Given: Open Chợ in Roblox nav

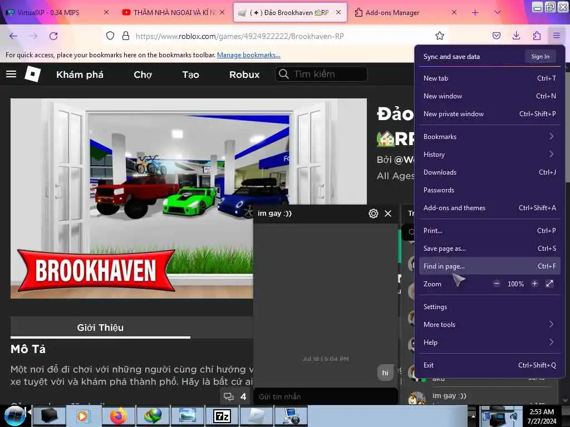Looking at the screenshot, I should (143, 75).
